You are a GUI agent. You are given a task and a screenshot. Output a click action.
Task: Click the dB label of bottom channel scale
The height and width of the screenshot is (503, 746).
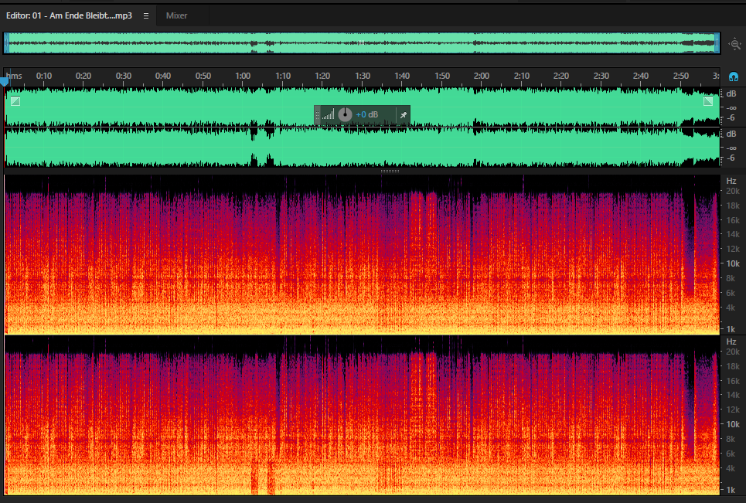[x=731, y=134]
